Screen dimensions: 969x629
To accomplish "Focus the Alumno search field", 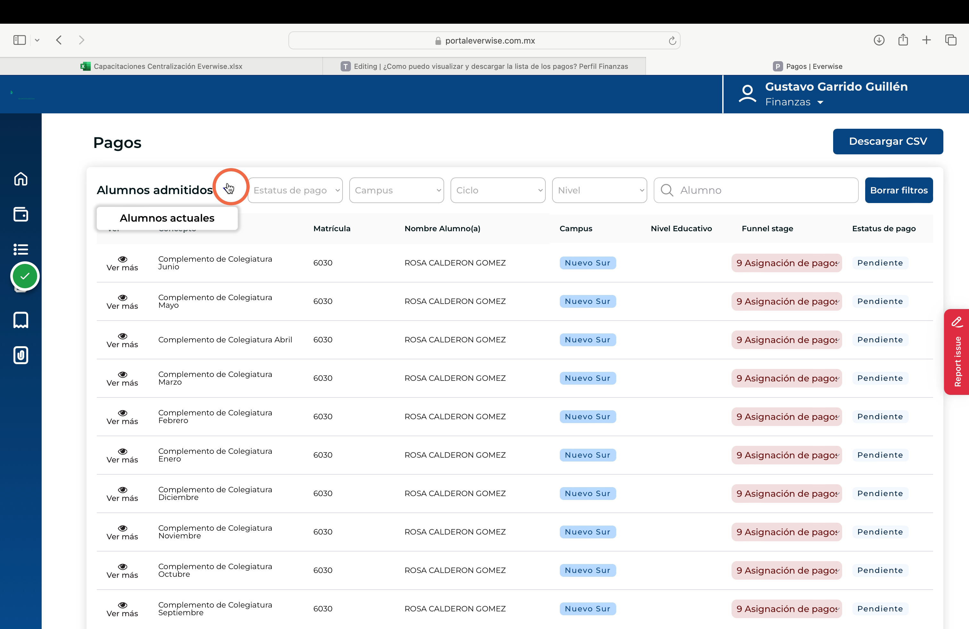I will click(x=756, y=190).
